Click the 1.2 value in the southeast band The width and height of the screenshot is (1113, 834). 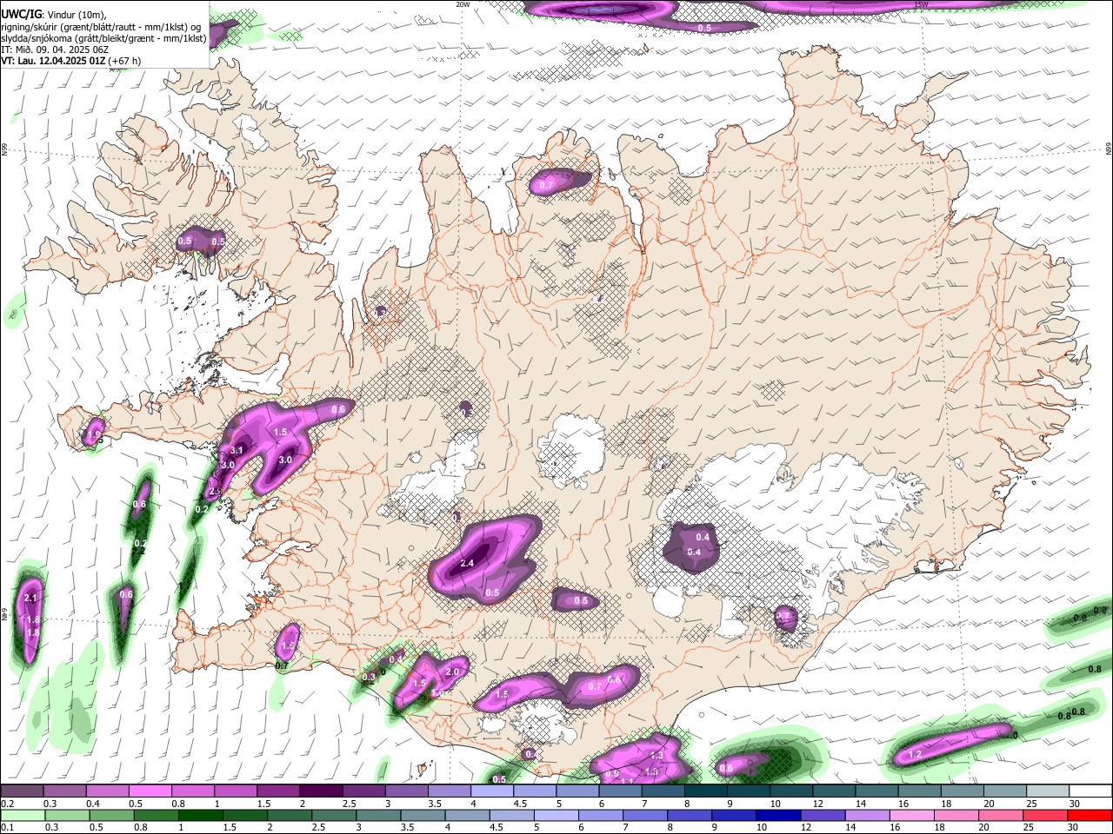[x=915, y=755]
